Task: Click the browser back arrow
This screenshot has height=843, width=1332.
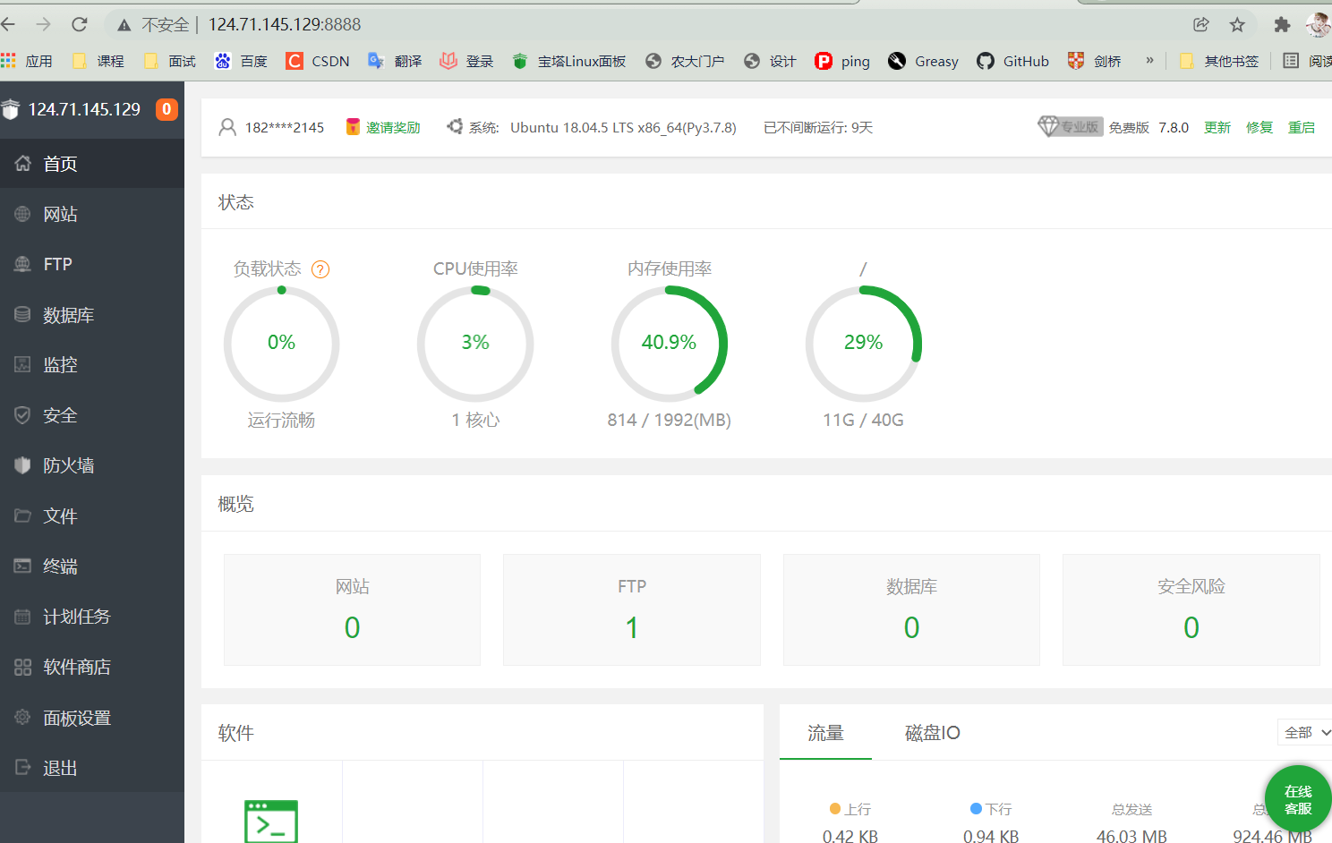Action: coord(9,24)
